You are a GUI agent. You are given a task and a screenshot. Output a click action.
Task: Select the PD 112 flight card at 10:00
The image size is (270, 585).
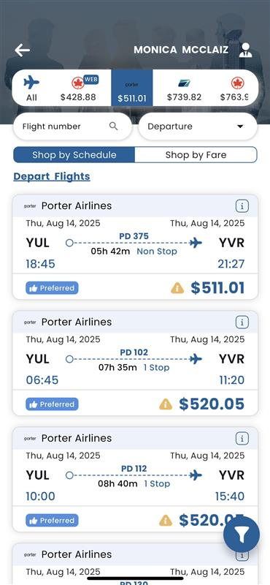coord(135,480)
